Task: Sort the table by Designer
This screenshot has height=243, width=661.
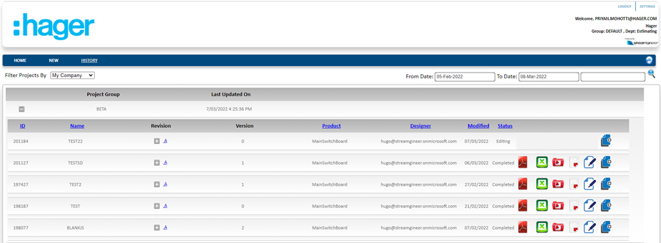Action: coord(420,126)
